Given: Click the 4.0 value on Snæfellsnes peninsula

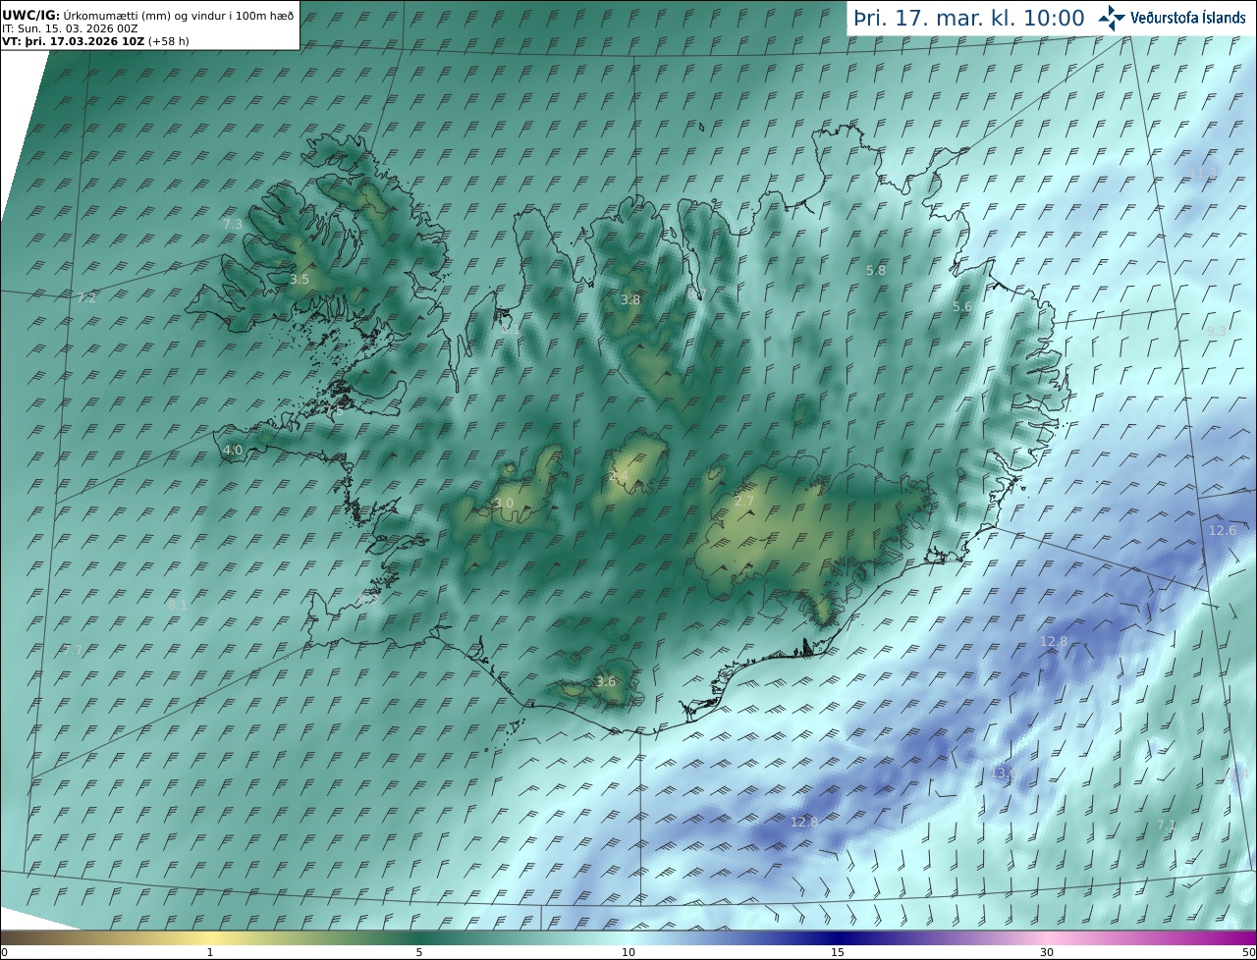Looking at the screenshot, I should pos(233,451).
